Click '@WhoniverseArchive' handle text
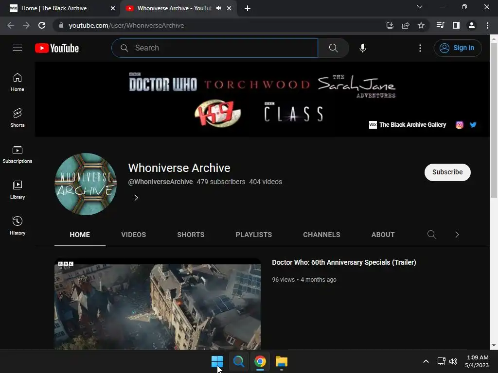The image size is (498, 373). [x=160, y=182]
